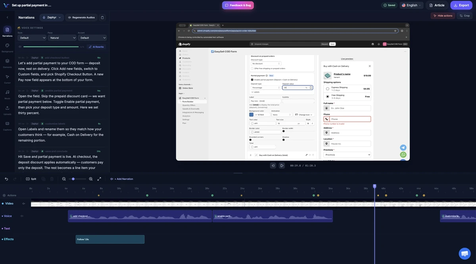The width and height of the screenshot is (476, 264).
Task: Mute the Voice track
Action: point(22,216)
